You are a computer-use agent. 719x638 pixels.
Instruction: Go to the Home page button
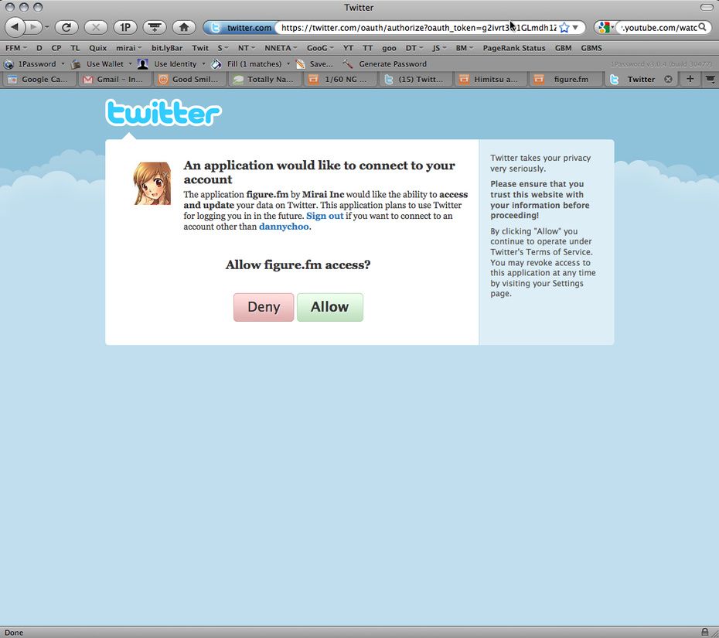click(184, 28)
